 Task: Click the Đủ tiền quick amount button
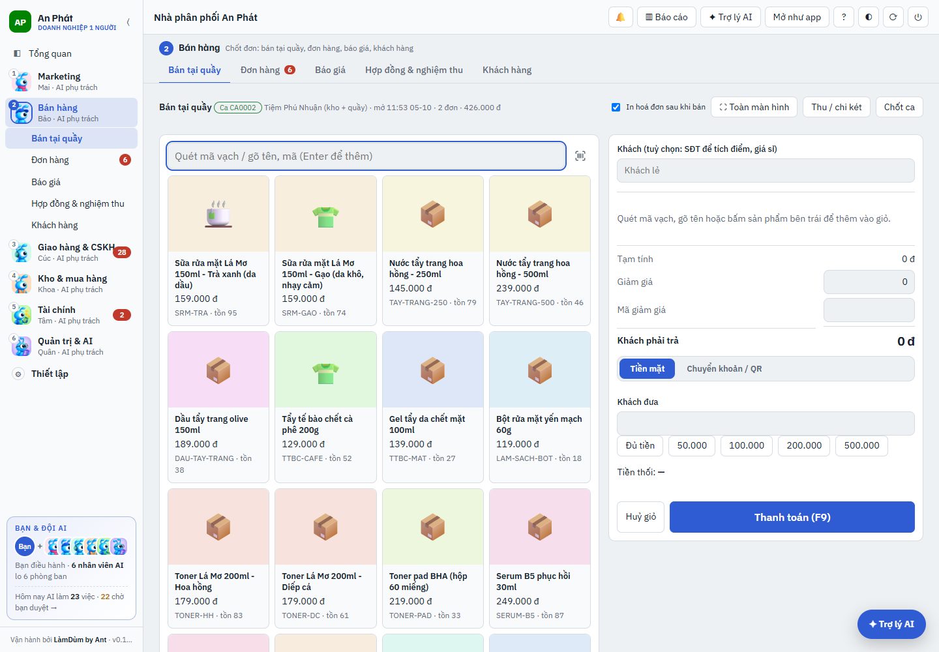pyautogui.click(x=640, y=445)
